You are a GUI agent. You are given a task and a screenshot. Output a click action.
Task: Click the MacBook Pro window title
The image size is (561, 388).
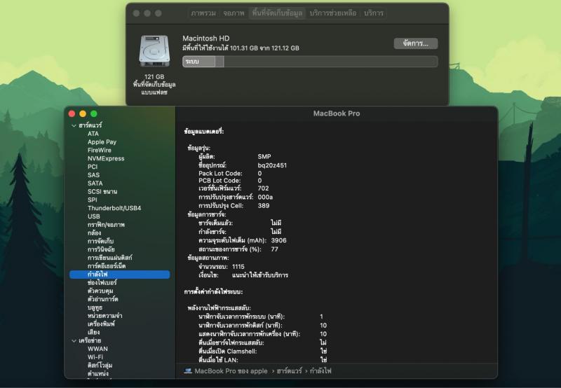337,113
